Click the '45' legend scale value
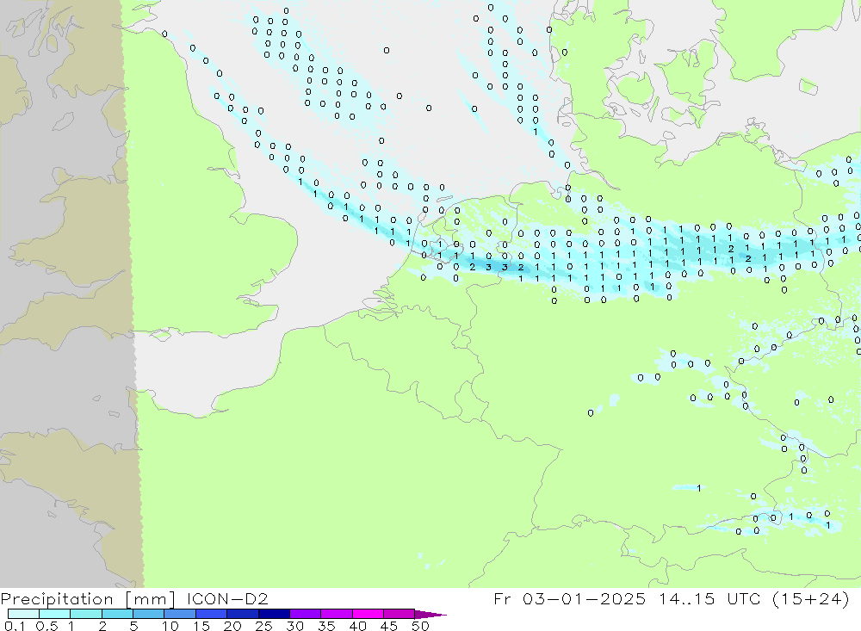The height and width of the screenshot is (631, 861). pyautogui.click(x=389, y=626)
